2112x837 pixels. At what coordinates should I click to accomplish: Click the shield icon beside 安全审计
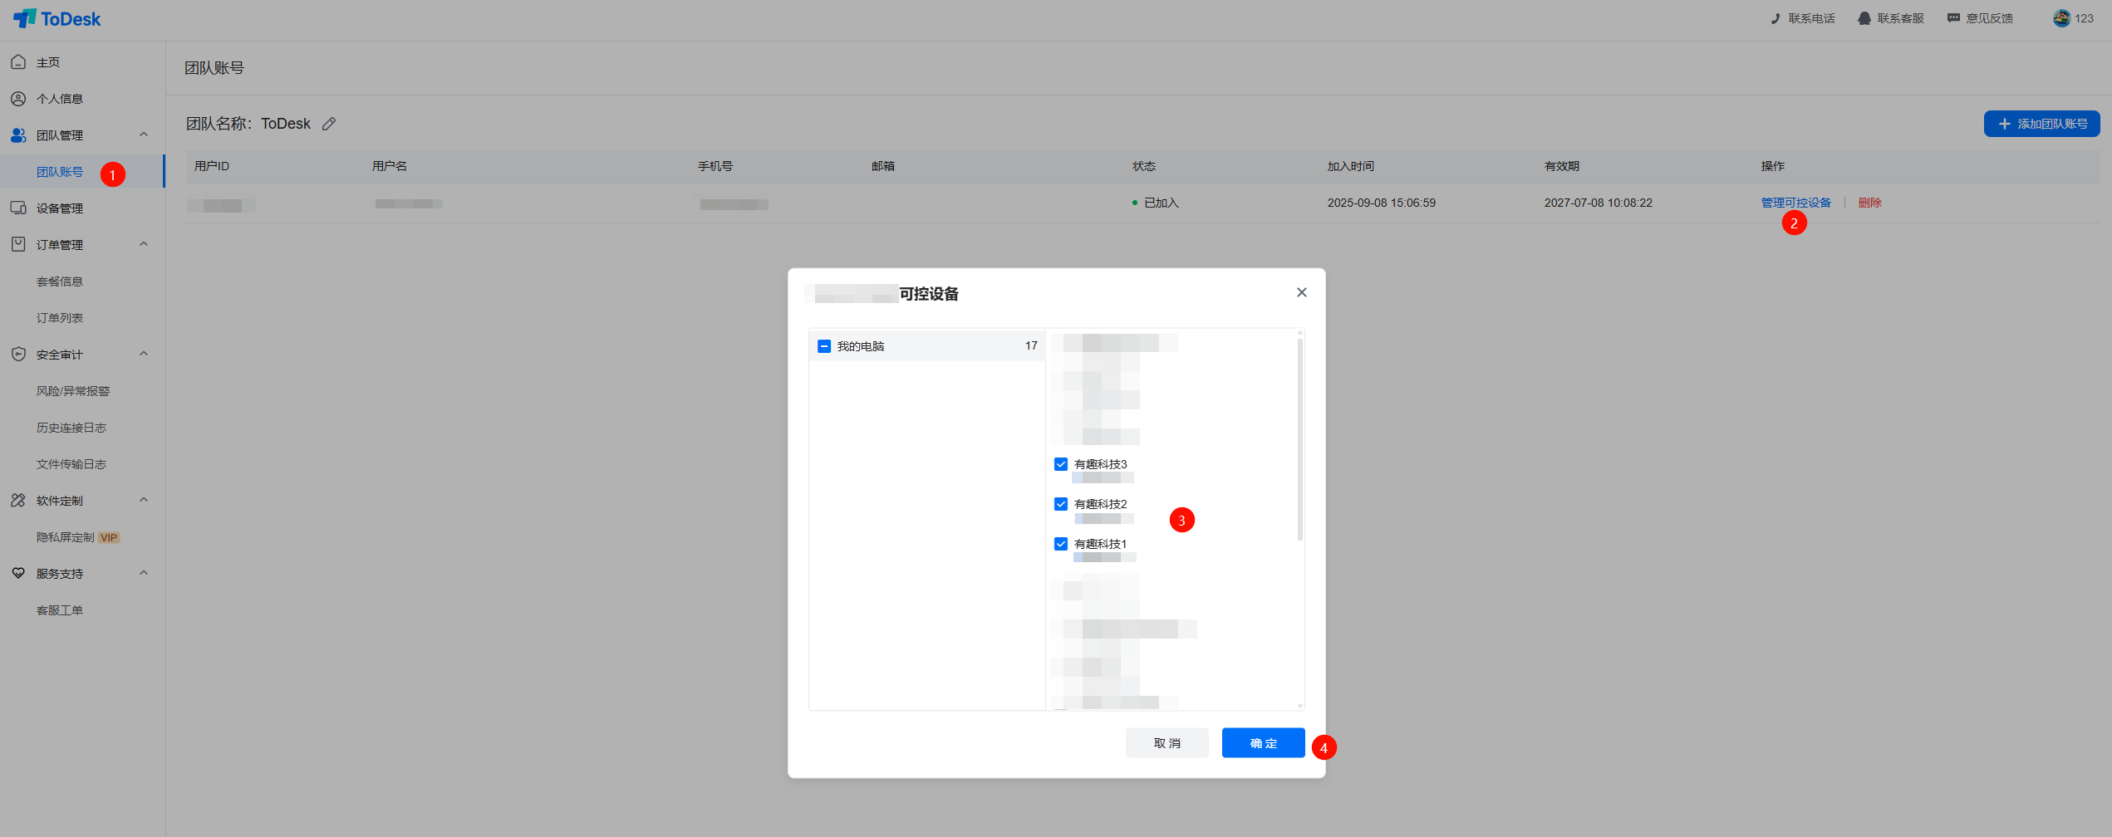tap(18, 354)
